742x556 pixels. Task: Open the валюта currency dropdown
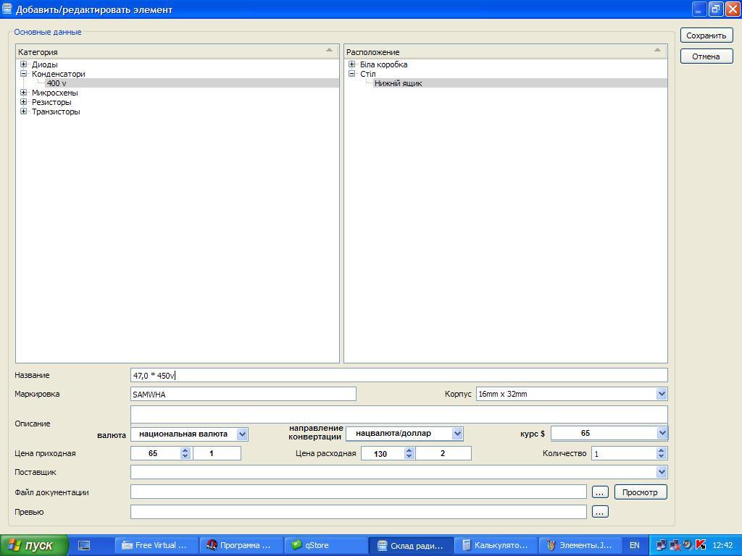tap(242, 434)
